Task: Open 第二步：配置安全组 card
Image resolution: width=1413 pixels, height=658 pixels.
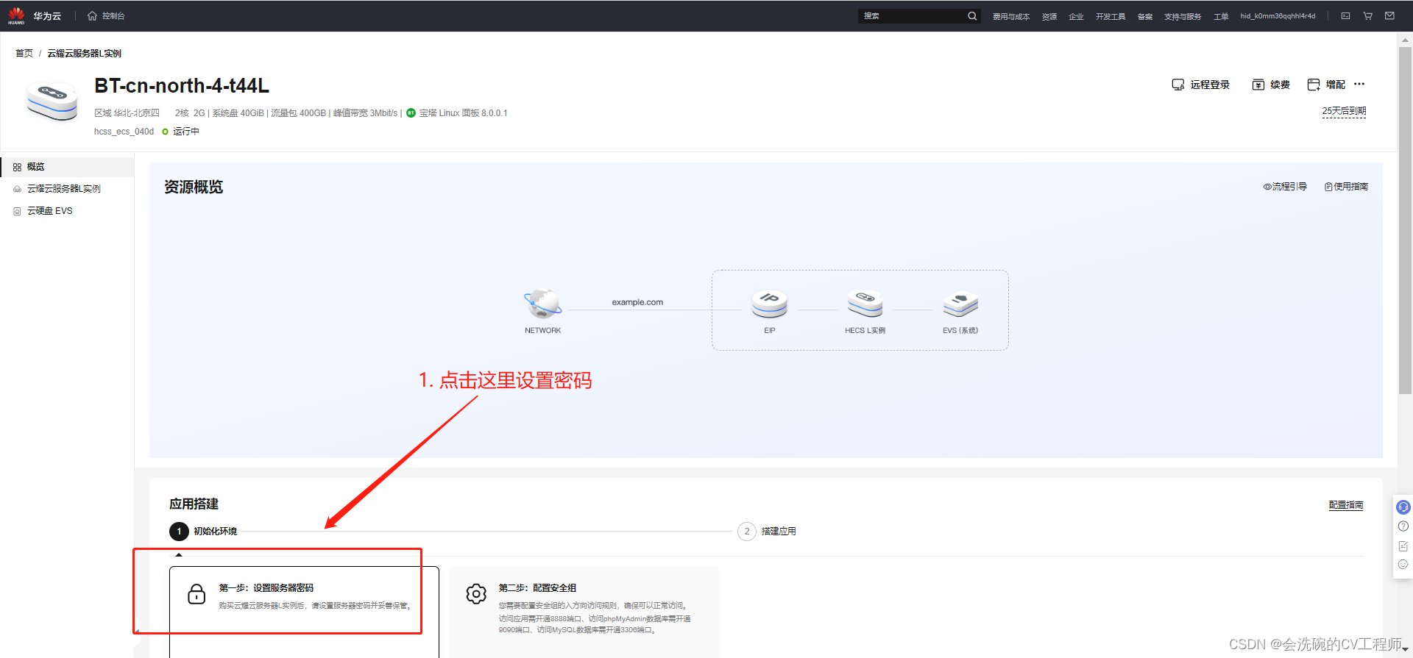Action: pyautogui.click(x=584, y=612)
